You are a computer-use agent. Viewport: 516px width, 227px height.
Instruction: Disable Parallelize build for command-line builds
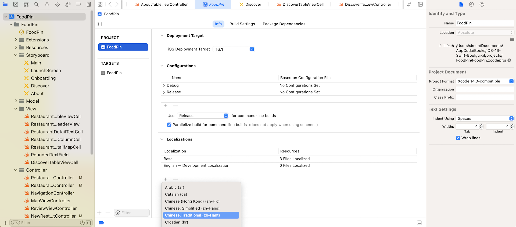[x=169, y=125]
